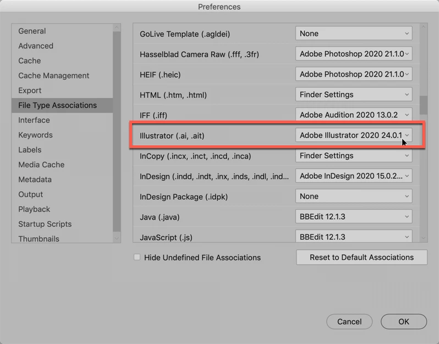
Task: Click Reset to Default Associations button
Action: point(362,257)
